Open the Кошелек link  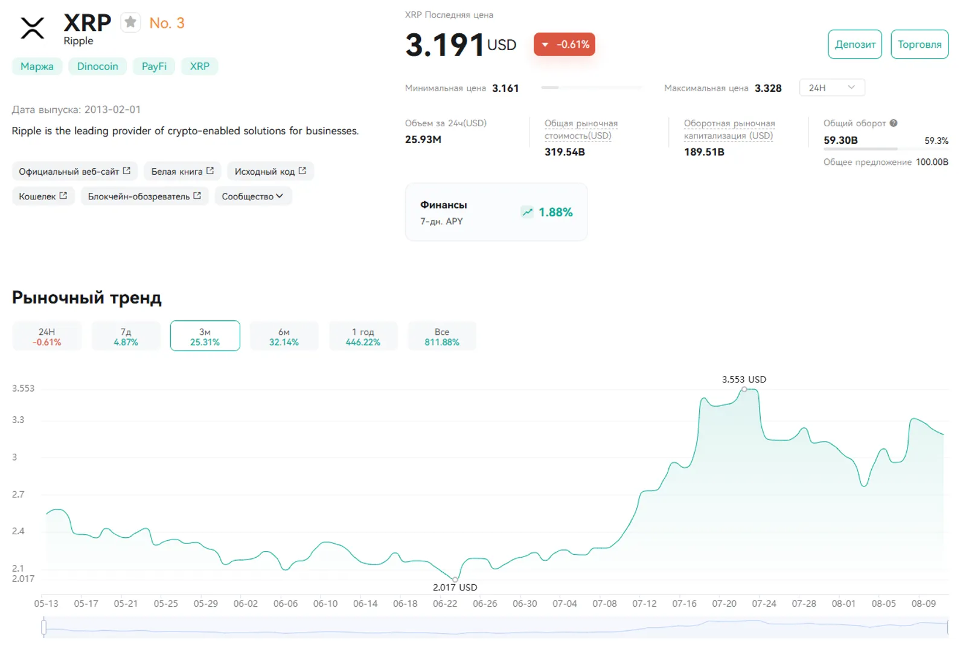[x=43, y=196]
